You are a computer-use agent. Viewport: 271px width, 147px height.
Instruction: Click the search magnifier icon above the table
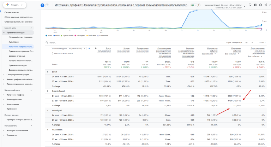[47, 43]
